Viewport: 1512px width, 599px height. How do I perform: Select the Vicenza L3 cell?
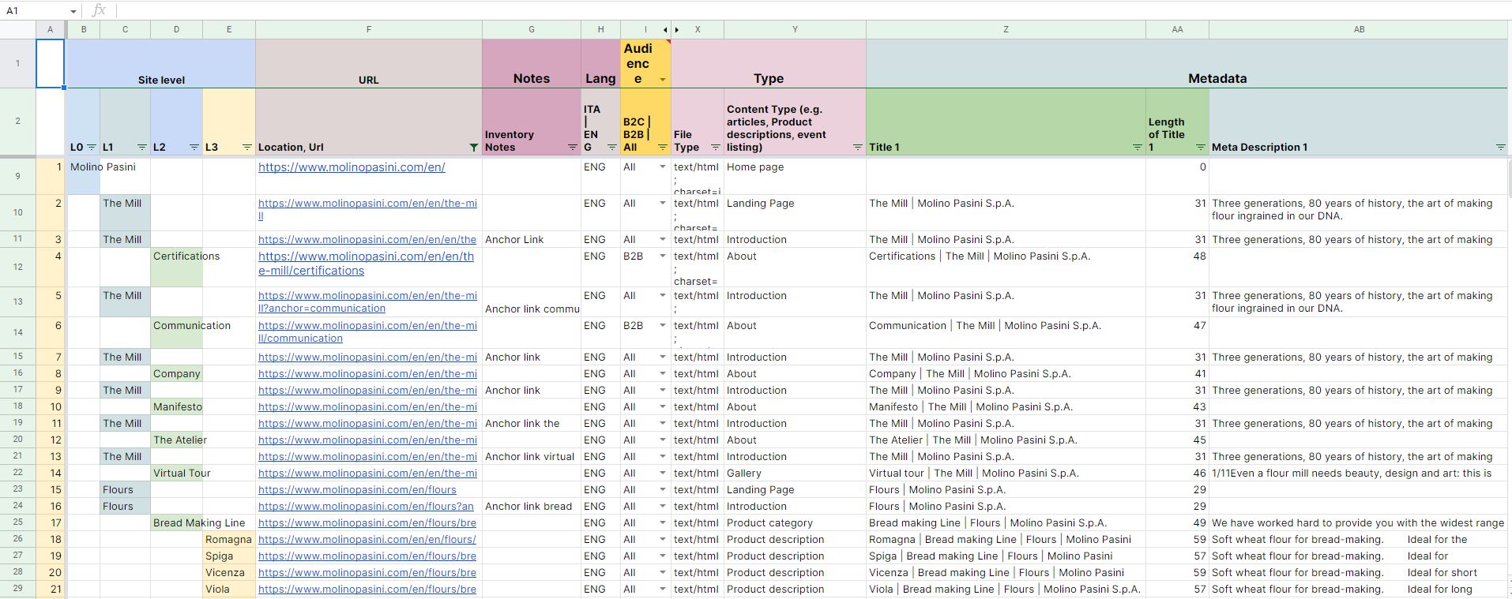(x=229, y=573)
